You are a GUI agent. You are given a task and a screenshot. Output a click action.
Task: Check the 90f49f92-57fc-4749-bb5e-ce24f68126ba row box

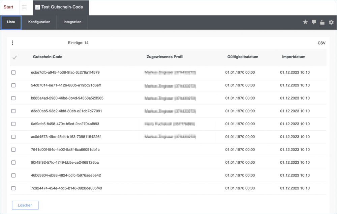(x=13, y=163)
